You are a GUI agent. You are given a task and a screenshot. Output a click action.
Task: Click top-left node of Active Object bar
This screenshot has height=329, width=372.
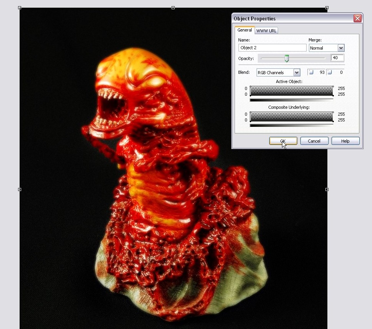[250, 86]
